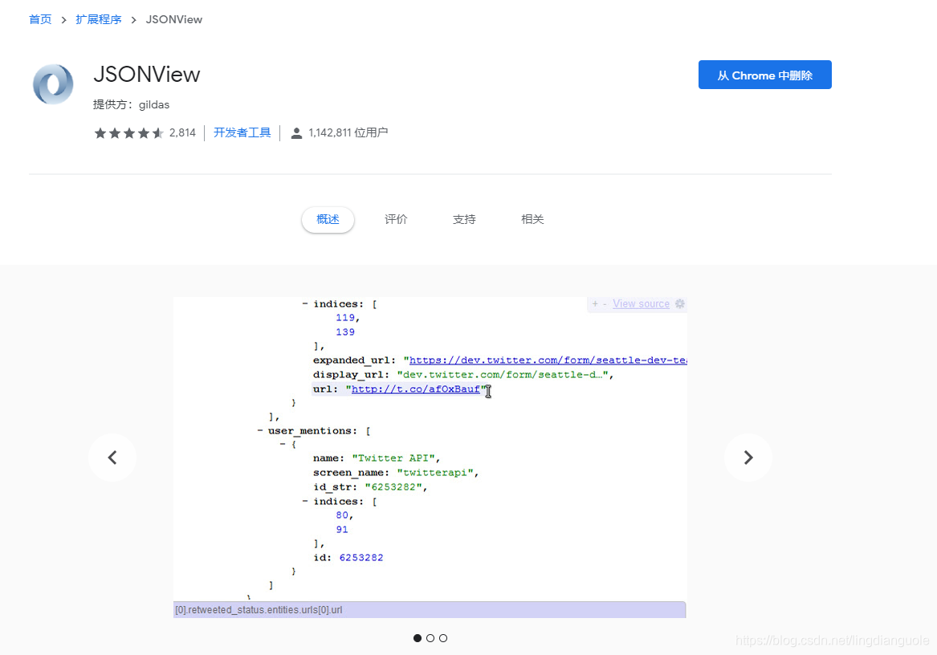Select the third carousel dot indicator
The height and width of the screenshot is (655, 937).
coord(442,638)
